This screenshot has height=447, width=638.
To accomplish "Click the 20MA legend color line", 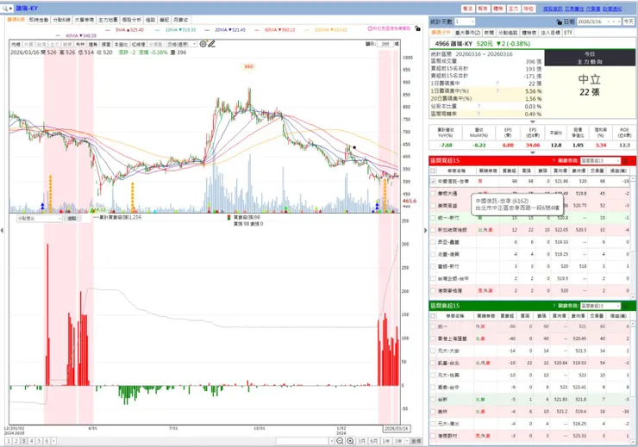I will coord(209,30).
